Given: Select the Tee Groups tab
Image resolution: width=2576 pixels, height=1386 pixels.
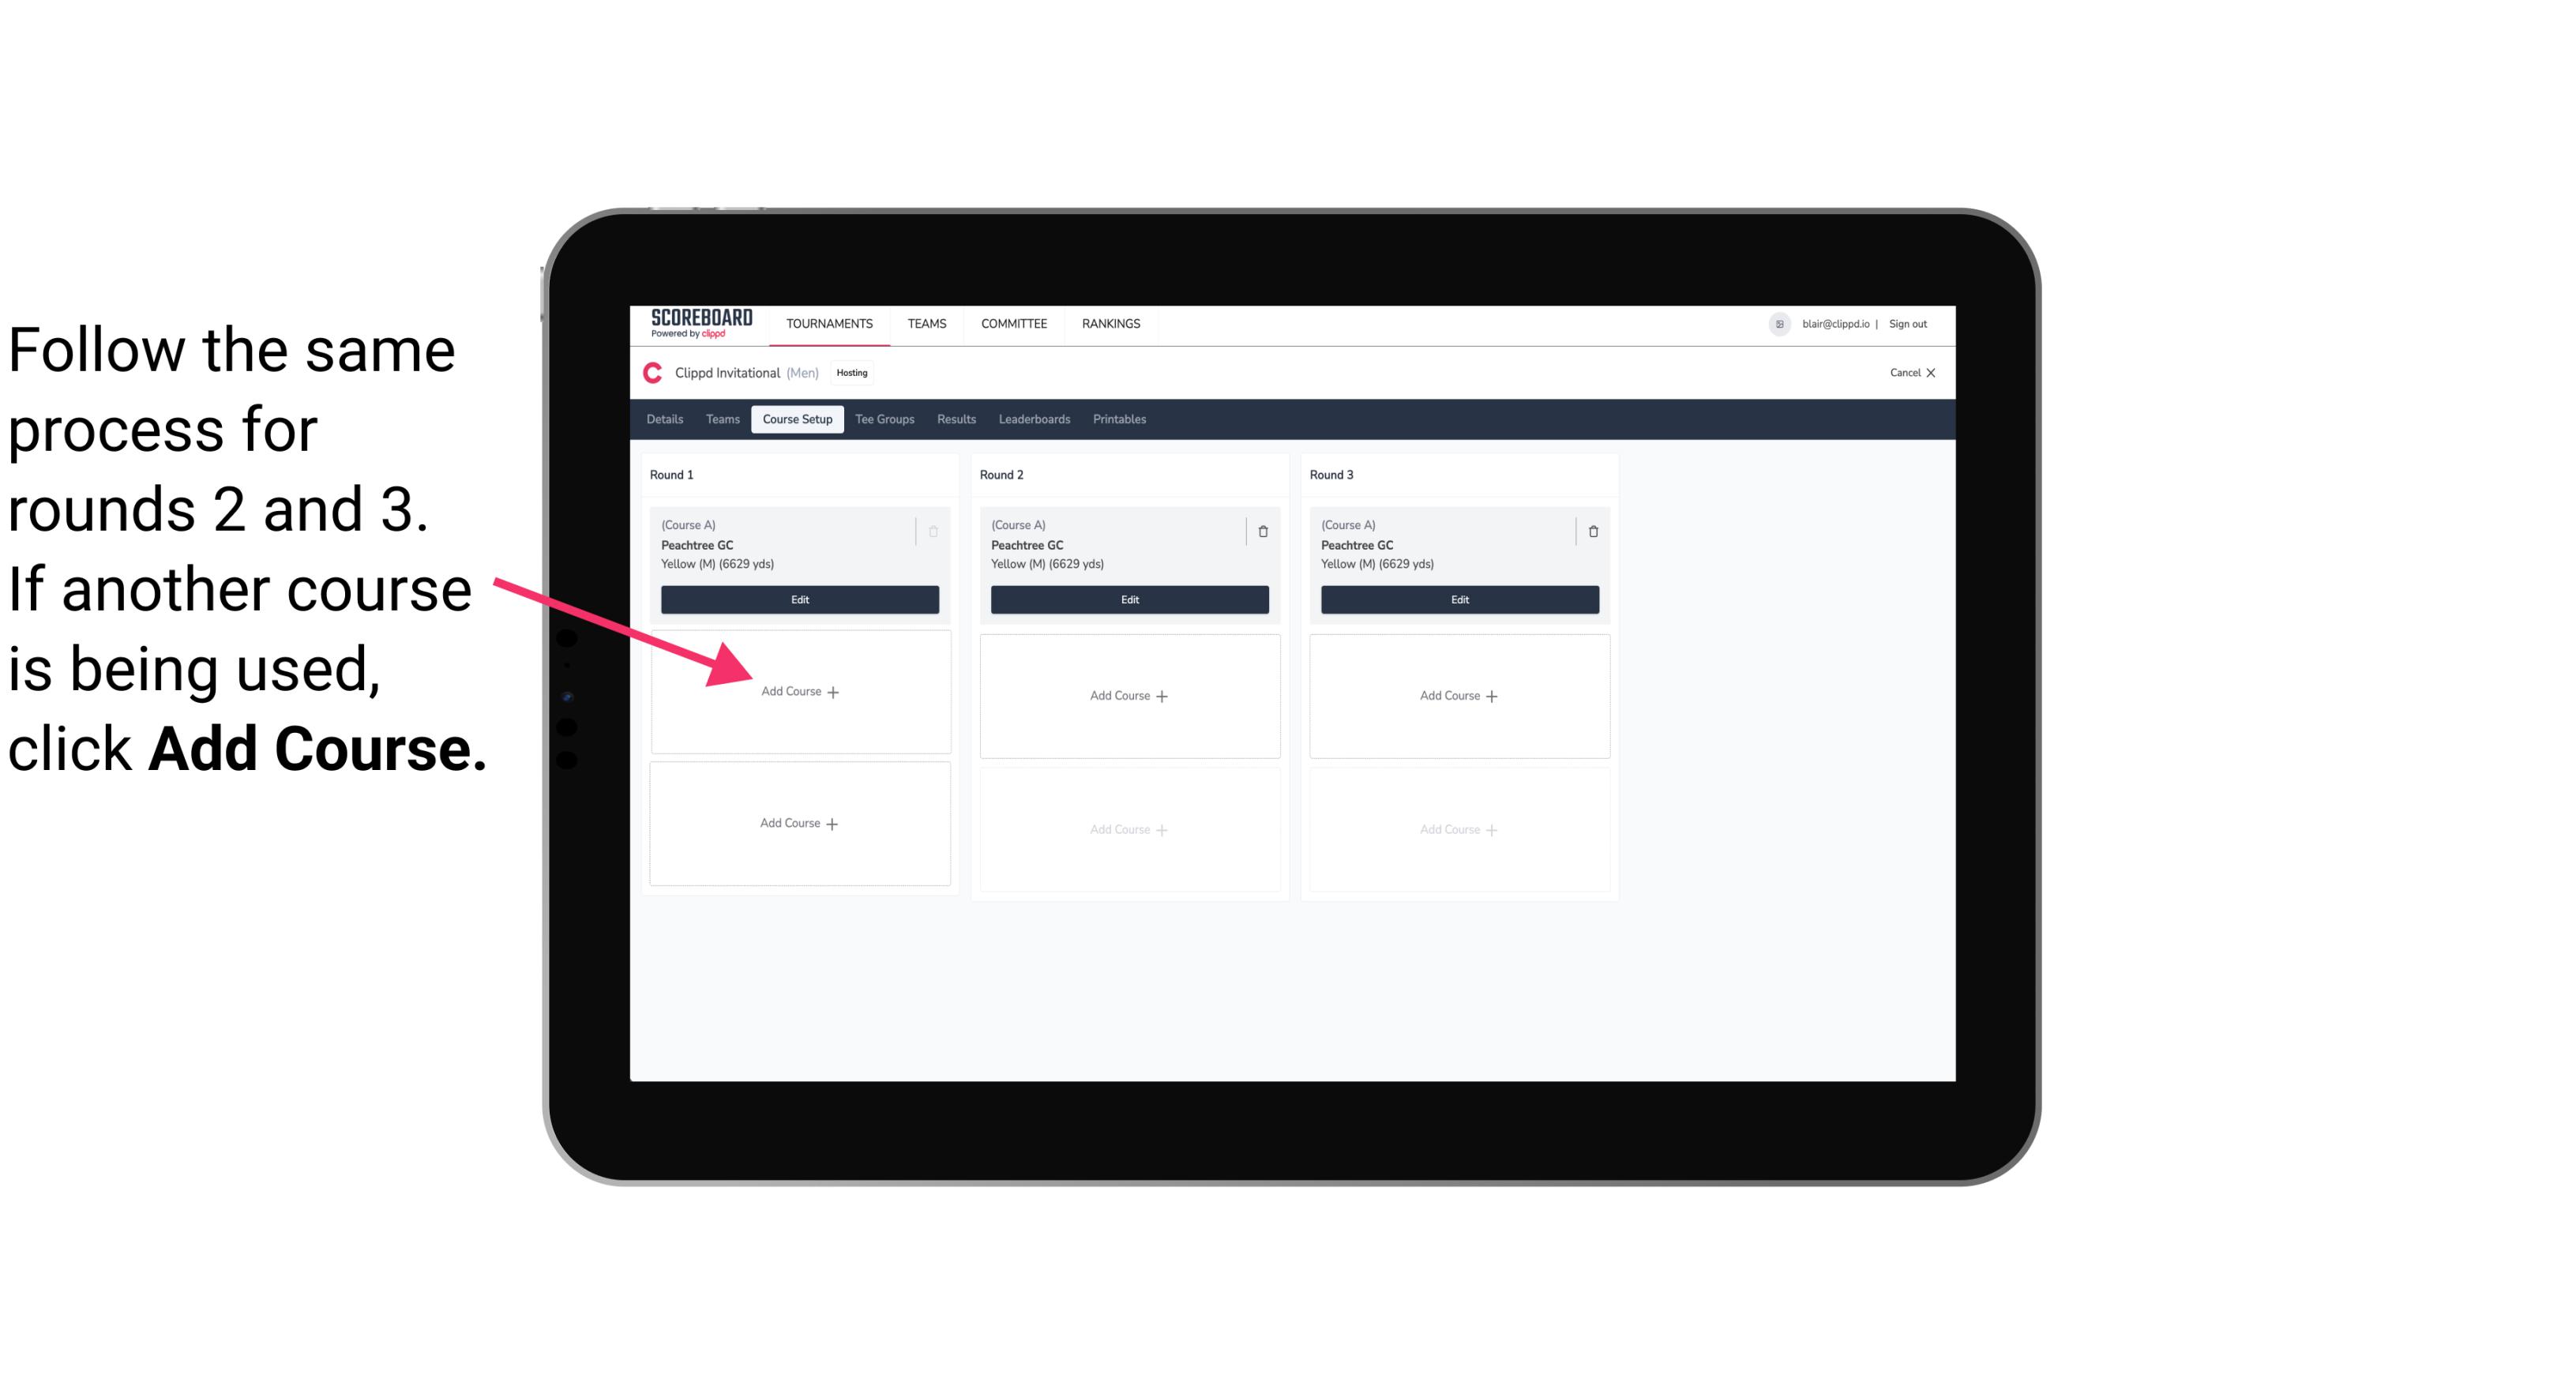Looking at the screenshot, I should [885, 420].
